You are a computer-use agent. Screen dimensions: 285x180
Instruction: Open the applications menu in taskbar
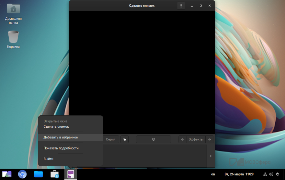click(7, 174)
